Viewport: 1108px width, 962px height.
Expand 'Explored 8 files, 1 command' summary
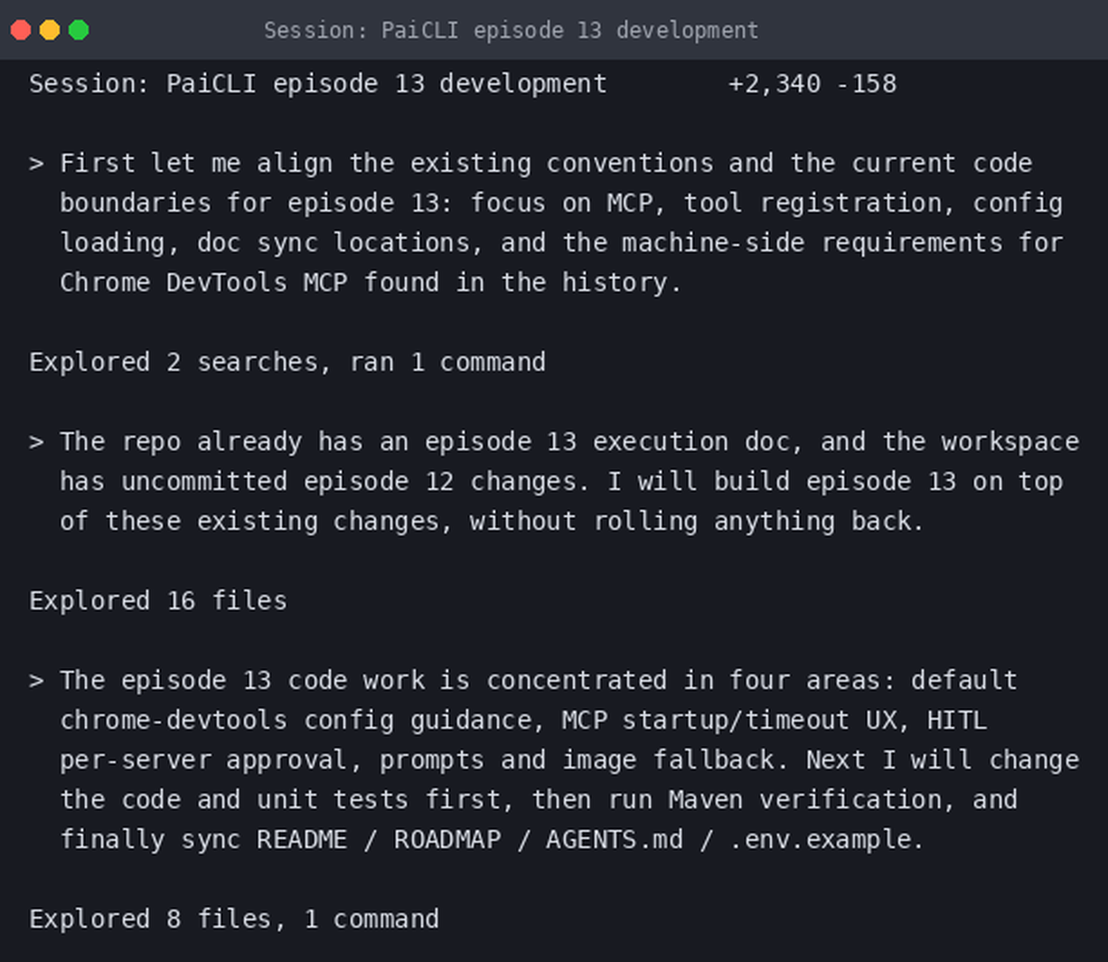(x=234, y=920)
